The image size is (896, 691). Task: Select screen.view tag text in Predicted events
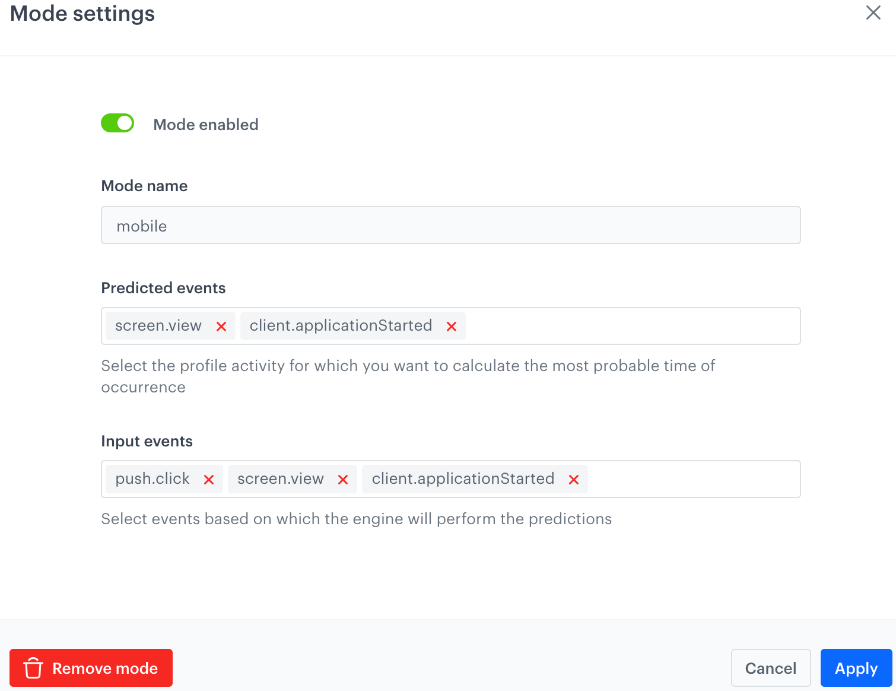coord(158,326)
